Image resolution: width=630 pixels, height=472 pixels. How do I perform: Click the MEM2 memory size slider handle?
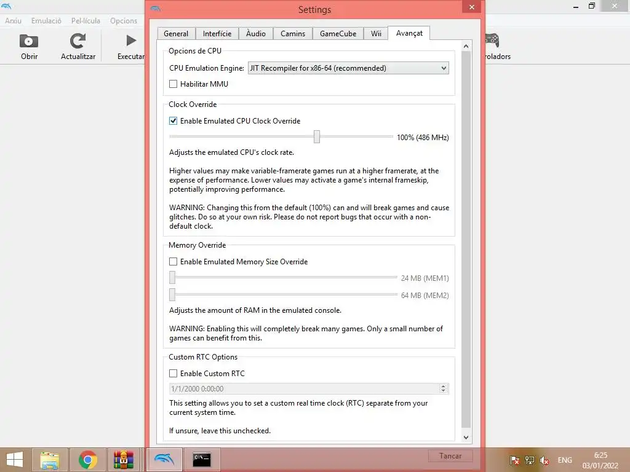click(x=172, y=294)
